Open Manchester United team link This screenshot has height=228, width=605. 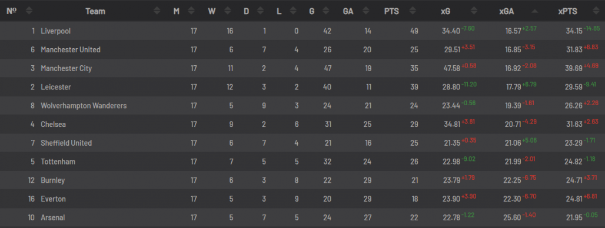[71, 50]
